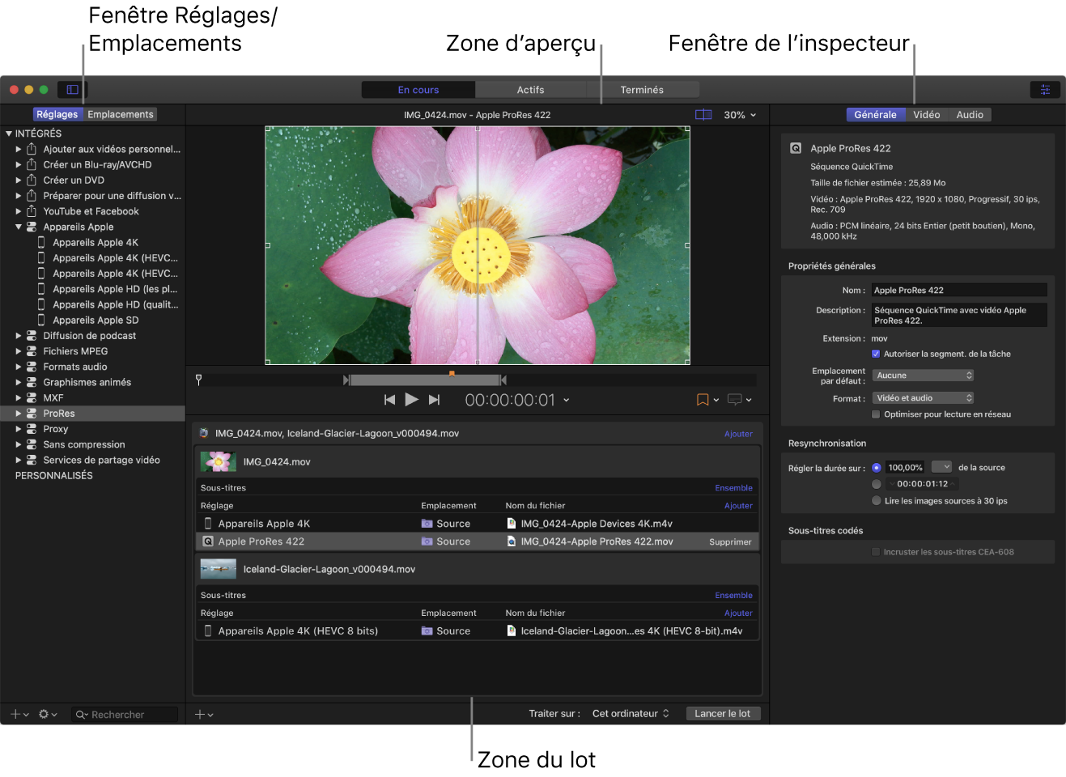
Task: Click the add setting plus icon
Action: tap(19, 715)
